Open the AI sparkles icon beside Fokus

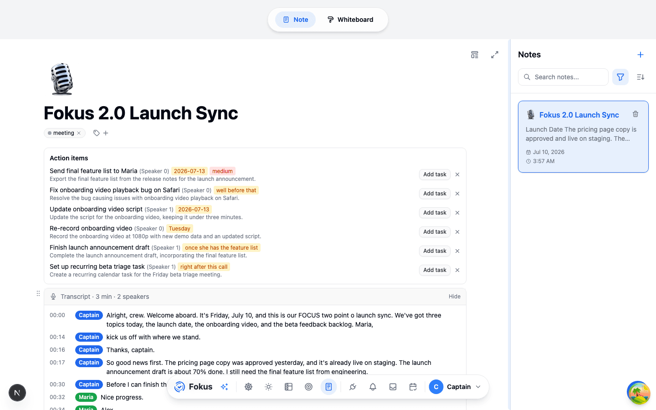tap(225, 387)
